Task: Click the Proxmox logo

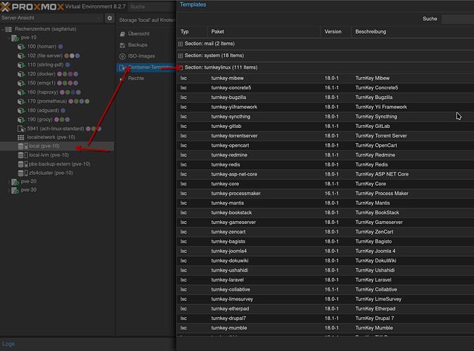Action: click(32, 6)
